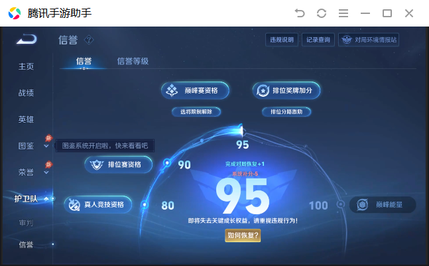The height and width of the screenshot is (266, 429).
Task: Click the 90 marker node on the arc
Action: (x=167, y=163)
